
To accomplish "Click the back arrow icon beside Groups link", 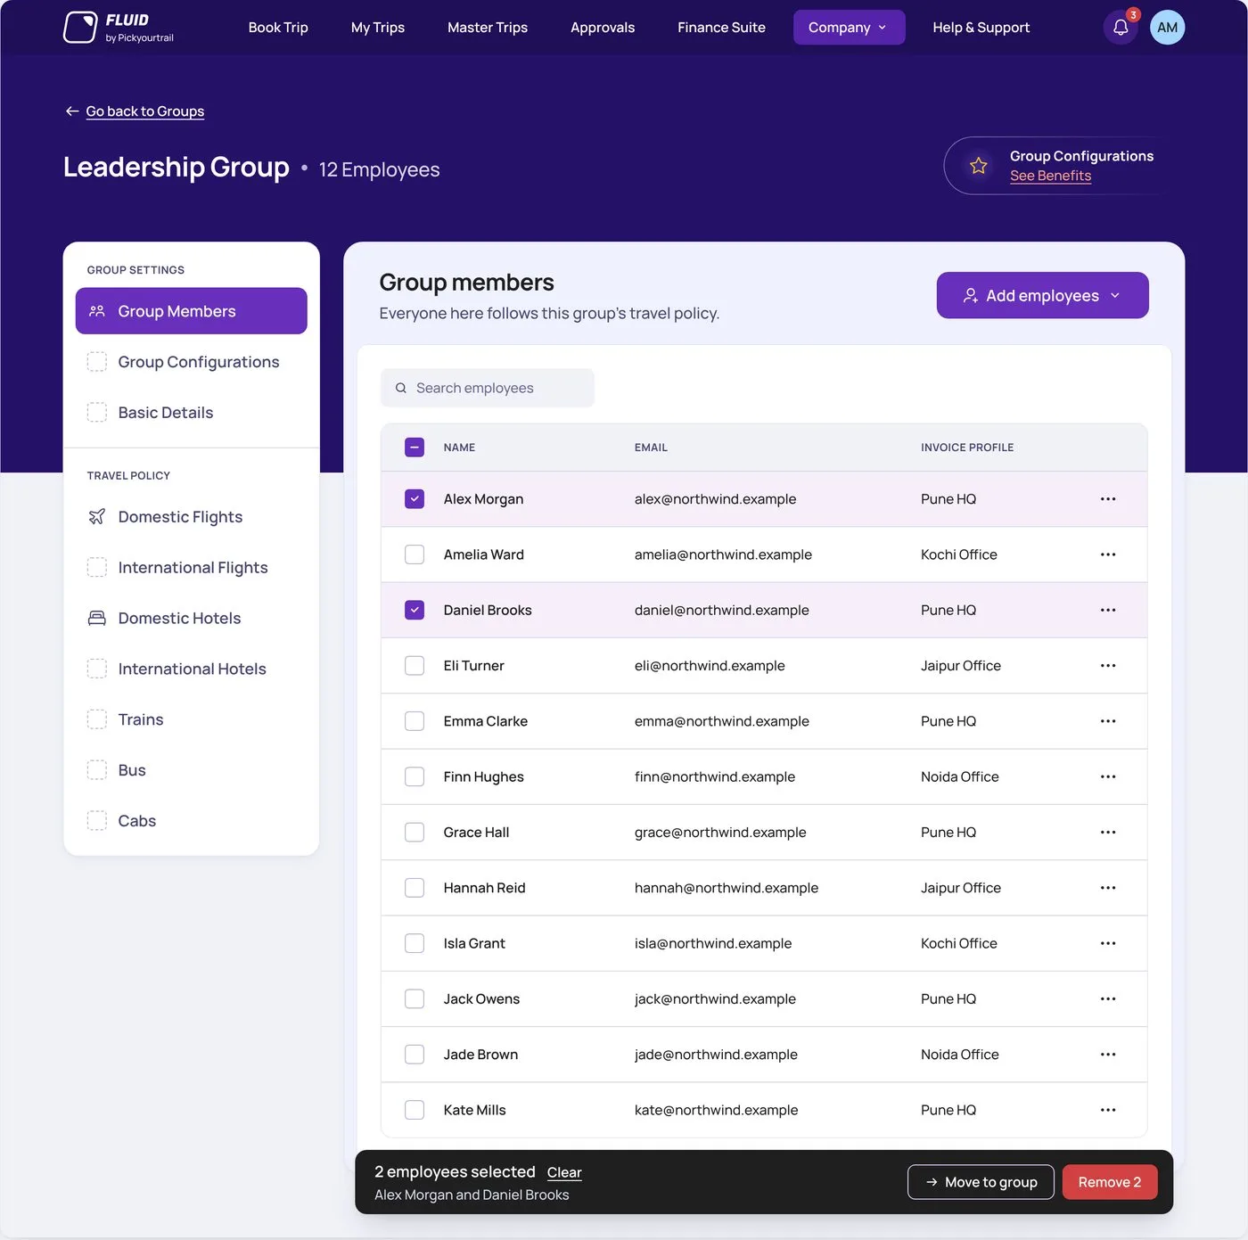I will 72,111.
